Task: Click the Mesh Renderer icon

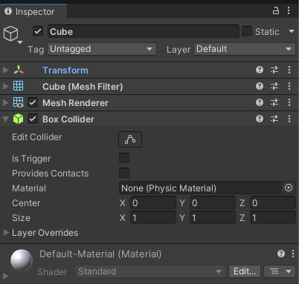Action: pyautogui.click(x=19, y=102)
